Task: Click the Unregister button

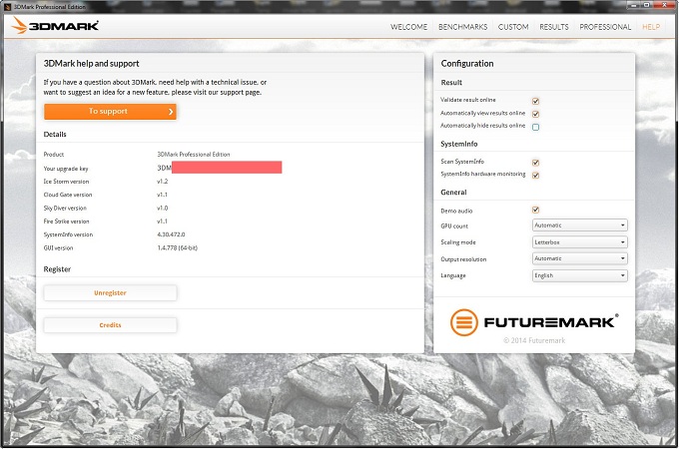Action: (110, 292)
